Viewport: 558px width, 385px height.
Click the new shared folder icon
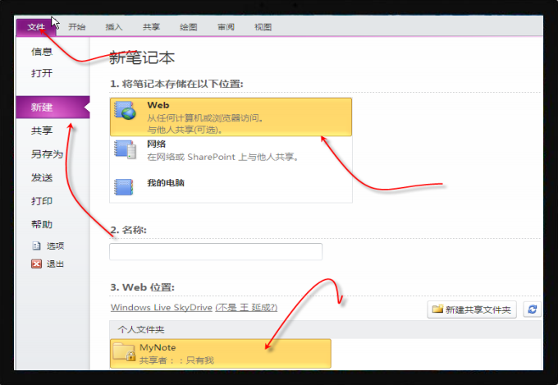click(437, 309)
